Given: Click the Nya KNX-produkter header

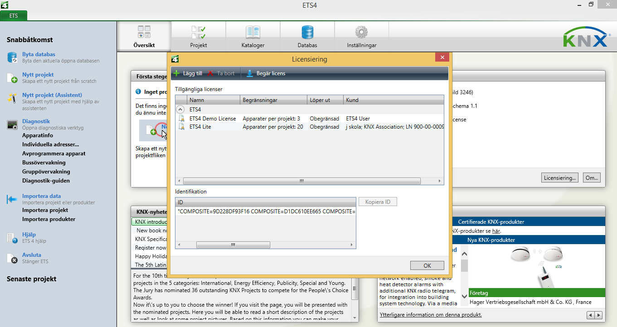Looking at the screenshot, I should coord(491,240).
